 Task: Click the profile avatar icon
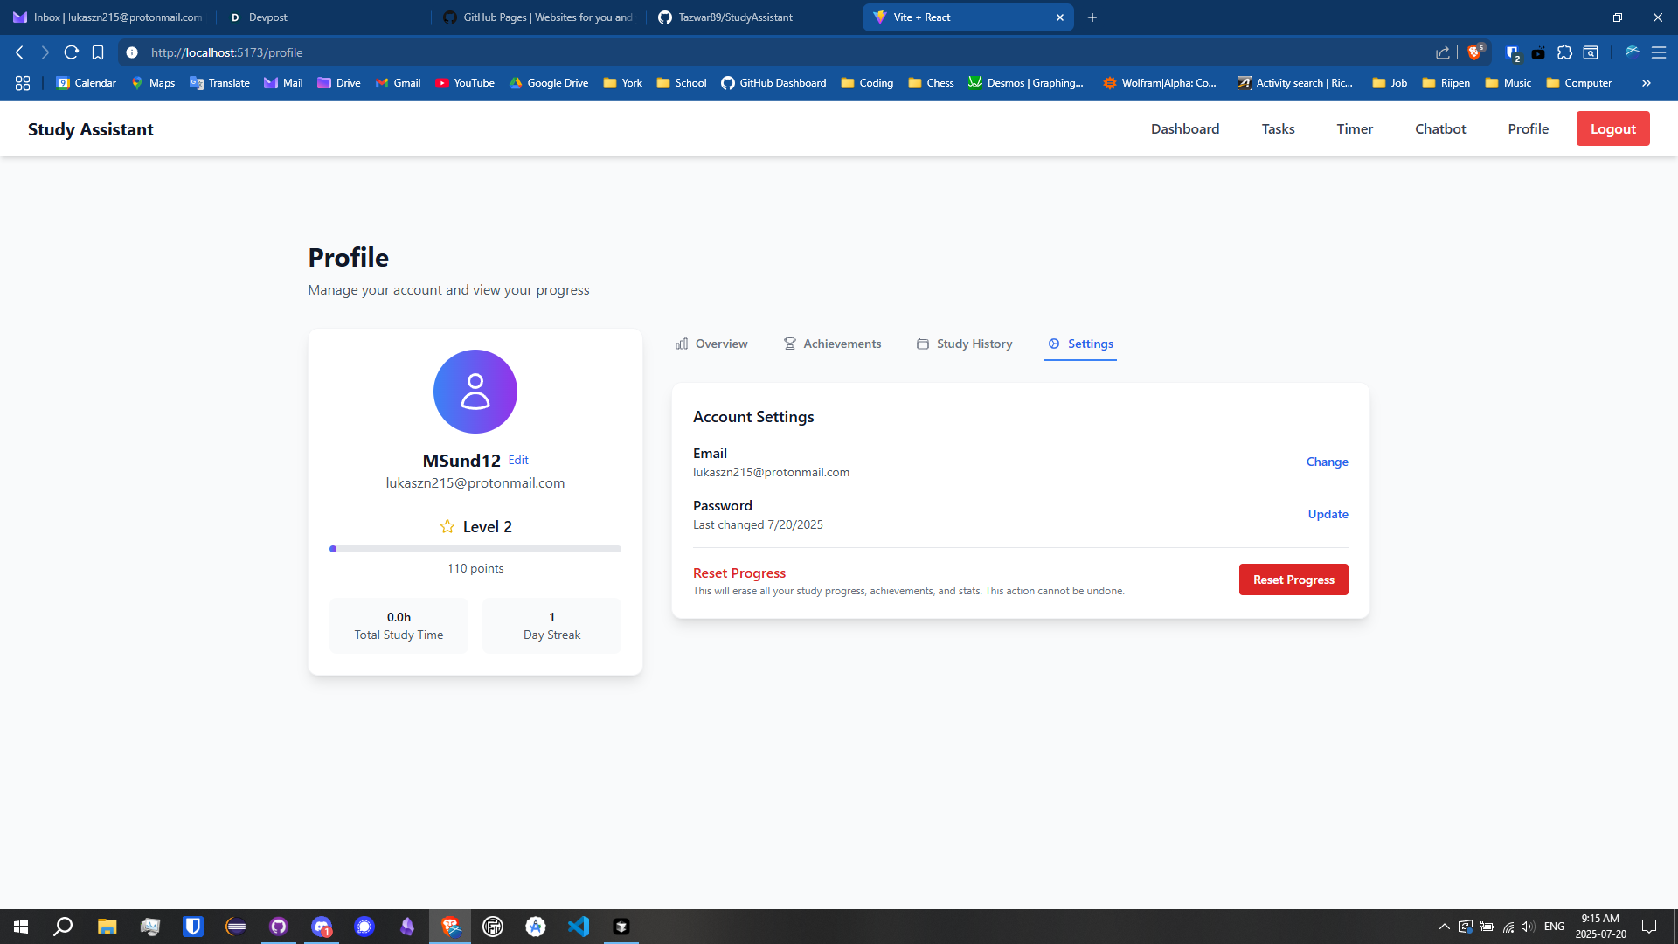point(475,392)
